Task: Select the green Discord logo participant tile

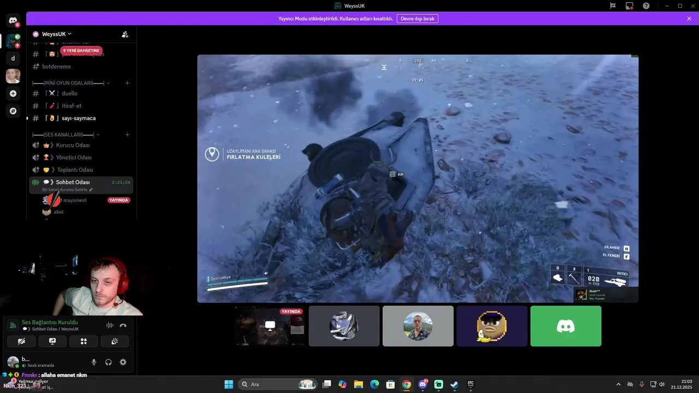Action: (x=566, y=326)
